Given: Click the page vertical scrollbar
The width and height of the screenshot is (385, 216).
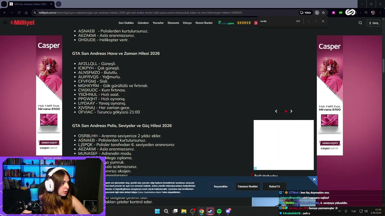Looking at the screenshot, I should point(383,66).
